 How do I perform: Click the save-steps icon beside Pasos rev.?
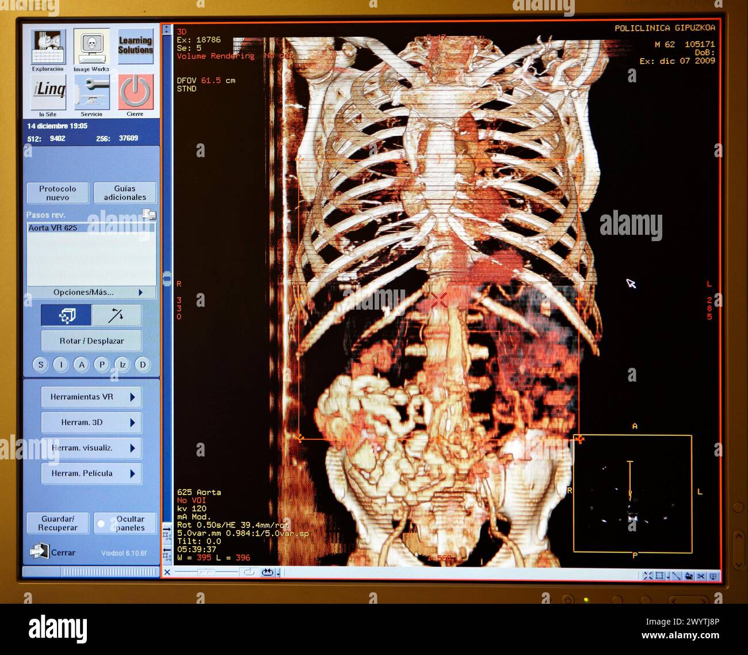click(149, 215)
